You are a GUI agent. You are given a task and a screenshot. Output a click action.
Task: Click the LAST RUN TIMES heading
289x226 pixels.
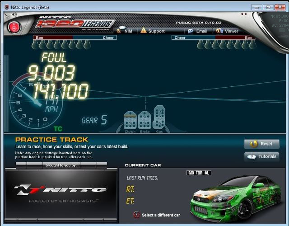tap(142, 178)
